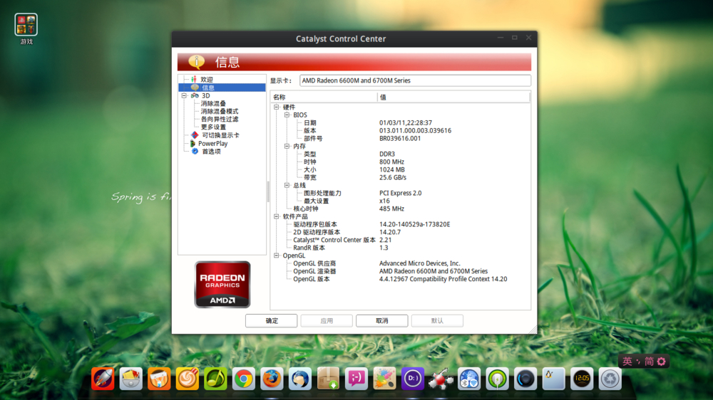Collapse the 3D branch in sidebar tree
The image size is (713, 400).
click(184, 96)
